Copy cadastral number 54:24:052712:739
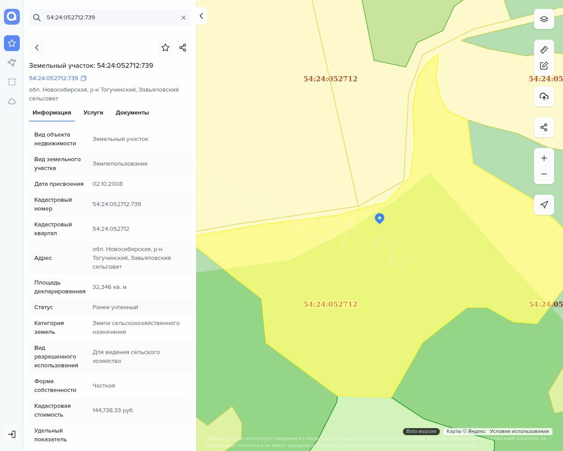Viewport: 563px width, 451px height. (84, 78)
